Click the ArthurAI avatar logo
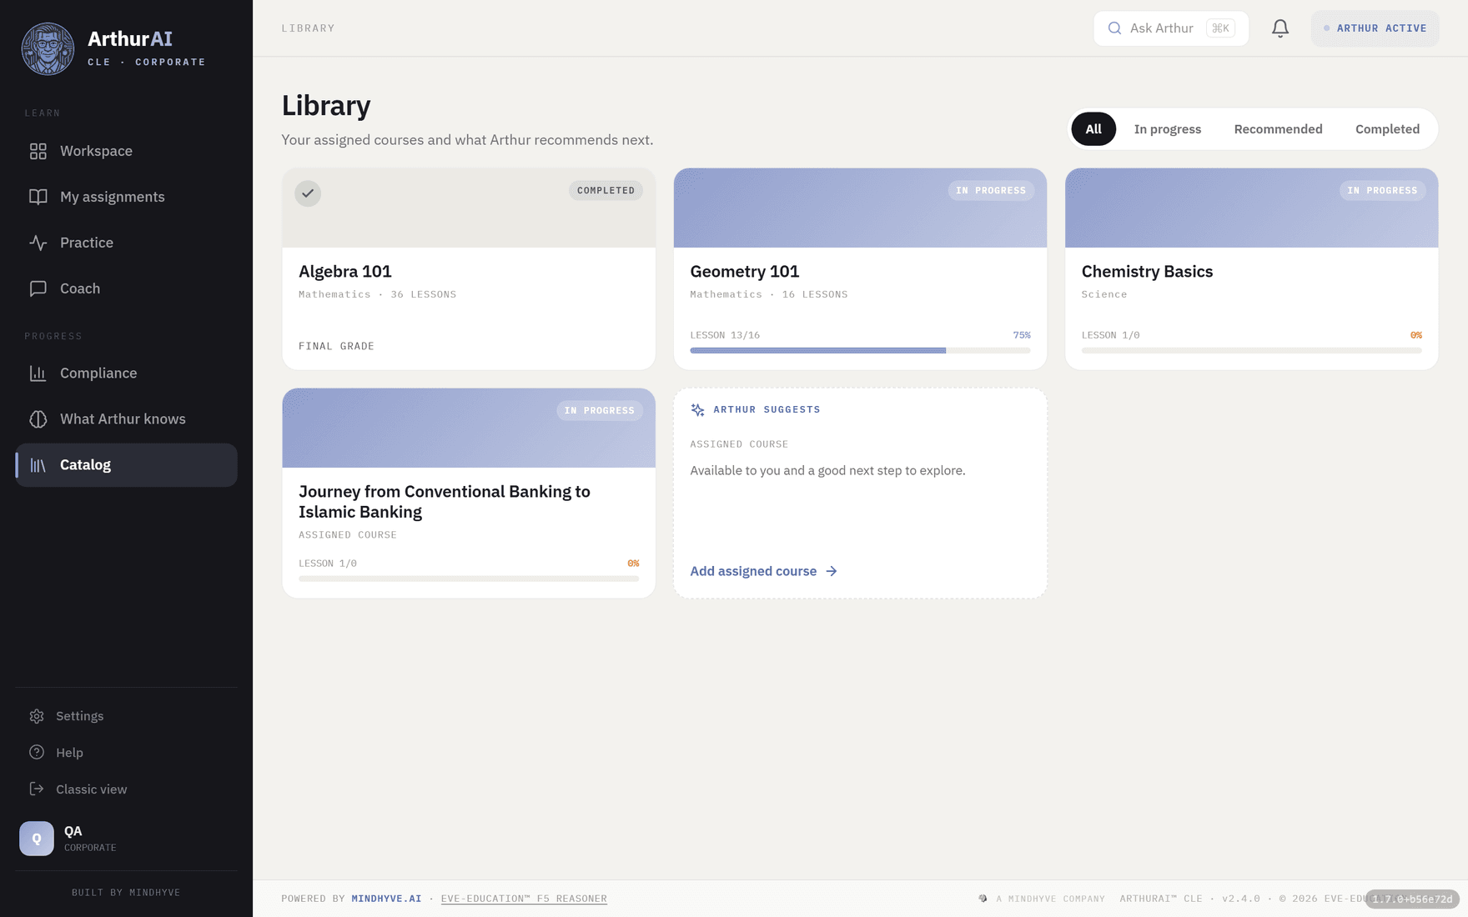The height and width of the screenshot is (917, 1468). [48, 48]
